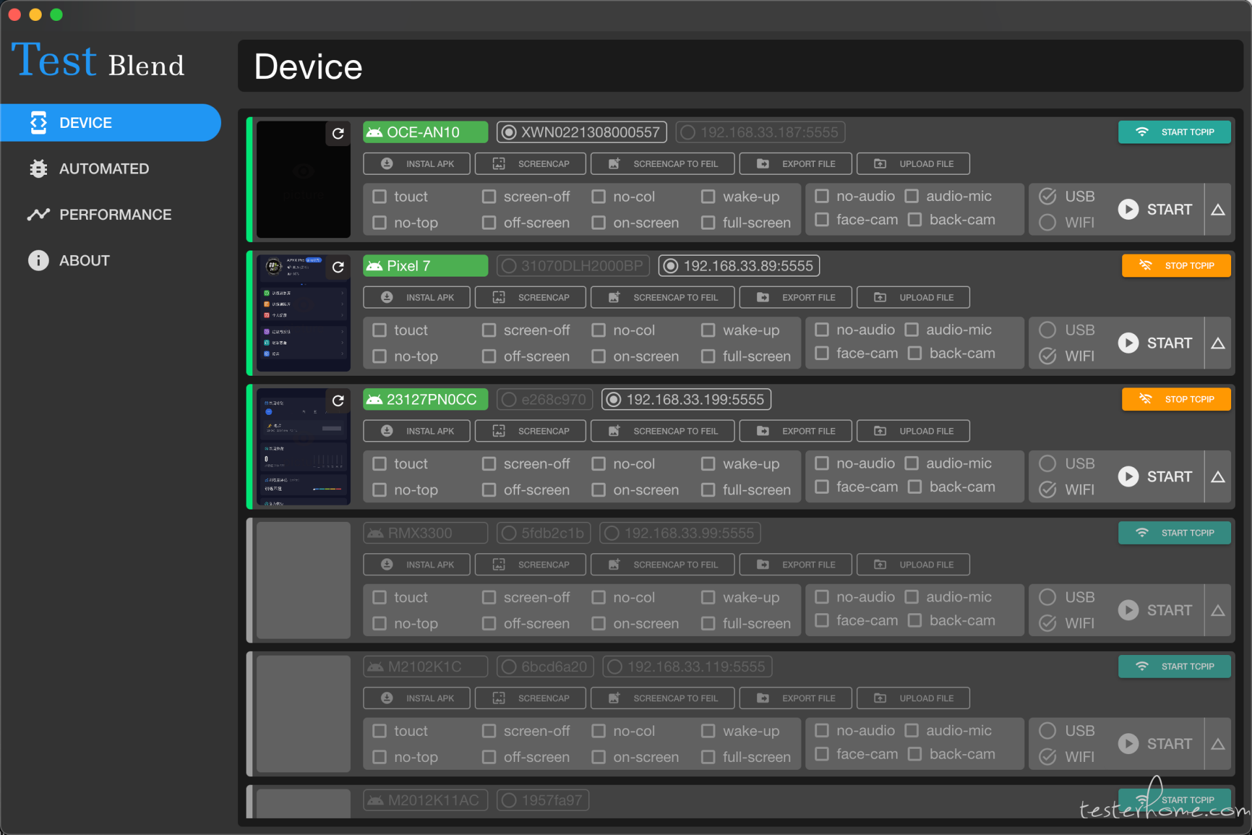The image size is (1252, 835).
Task: Expand options triangle for 23127PN0CC
Action: click(1217, 477)
